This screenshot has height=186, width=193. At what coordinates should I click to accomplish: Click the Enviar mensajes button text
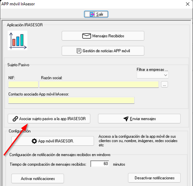tap(143, 119)
